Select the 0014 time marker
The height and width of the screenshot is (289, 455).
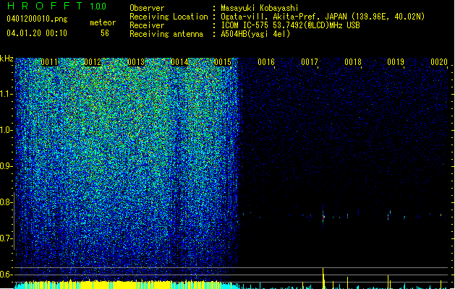click(179, 62)
